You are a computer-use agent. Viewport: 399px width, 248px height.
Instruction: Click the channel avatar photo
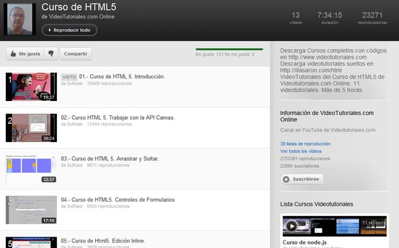click(x=20, y=20)
